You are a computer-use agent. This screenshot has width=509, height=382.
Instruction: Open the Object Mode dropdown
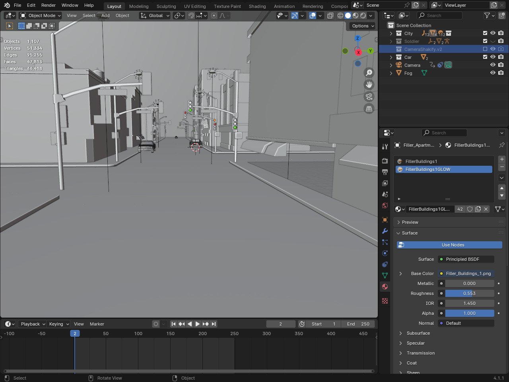click(41, 16)
